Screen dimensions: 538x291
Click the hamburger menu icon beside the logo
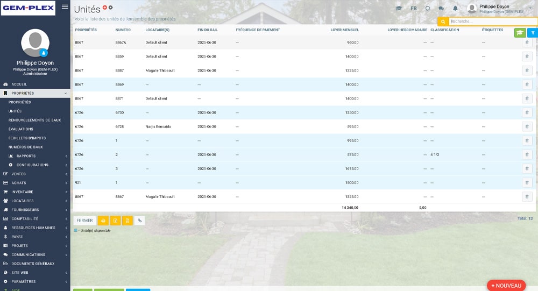[x=65, y=7]
